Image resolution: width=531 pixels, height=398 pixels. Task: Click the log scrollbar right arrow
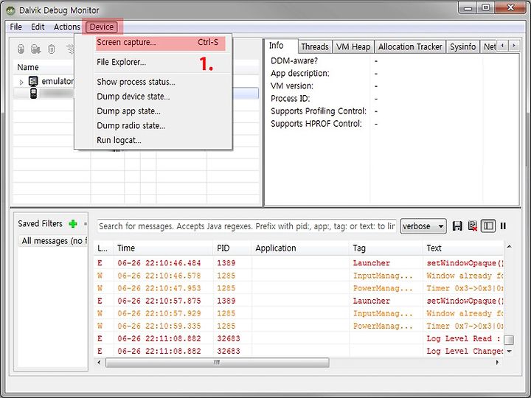pyautogui.click(x=497, y=363)
